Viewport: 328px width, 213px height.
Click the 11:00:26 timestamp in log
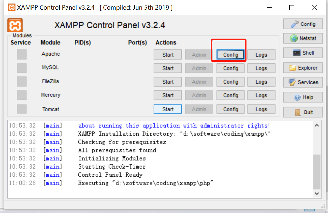pyautogui.click(x=22, y=183)
